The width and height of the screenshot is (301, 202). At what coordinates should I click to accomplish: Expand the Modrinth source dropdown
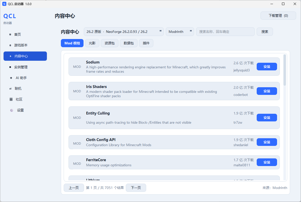point(180,32)
